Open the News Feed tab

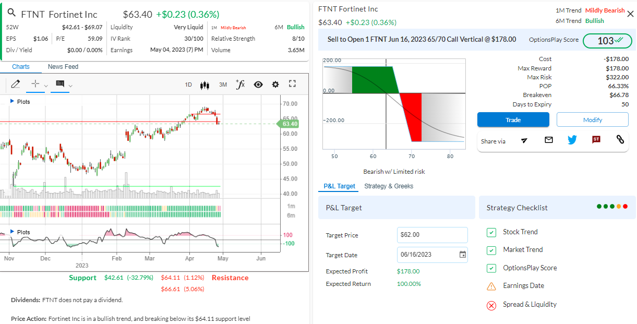(63, 67)
